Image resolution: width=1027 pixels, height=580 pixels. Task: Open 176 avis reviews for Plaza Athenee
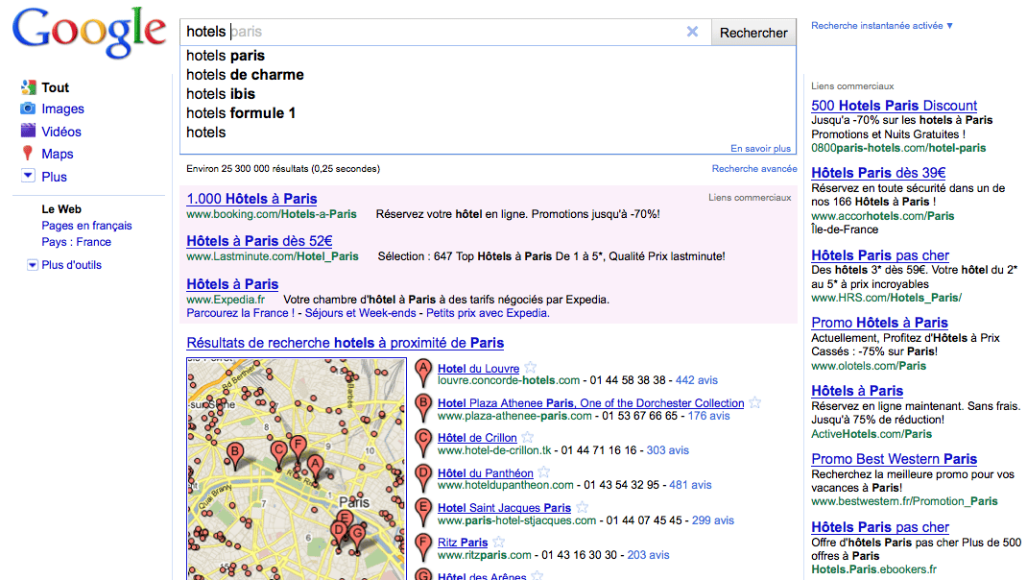(x=708, y=416)
